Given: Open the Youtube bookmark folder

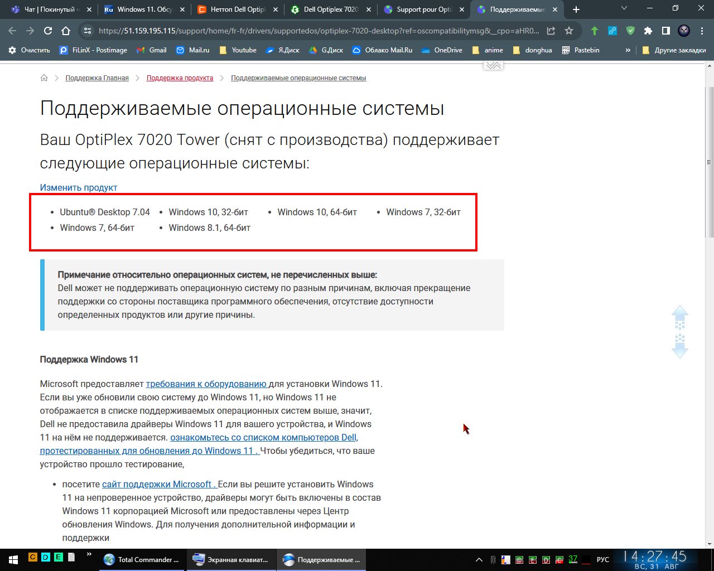Looking at the screenshot, I should tap(238, 50).
